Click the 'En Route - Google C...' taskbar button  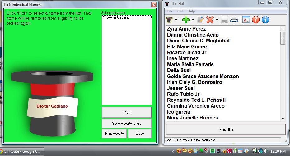[x=22, y=151]
